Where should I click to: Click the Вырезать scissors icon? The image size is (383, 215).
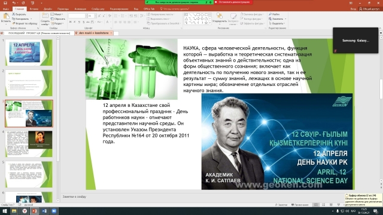13,14
